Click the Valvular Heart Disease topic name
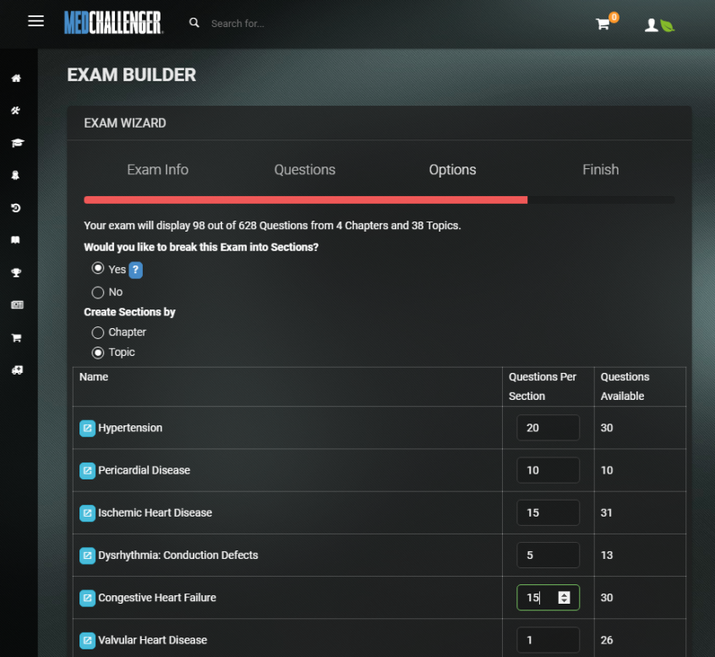Viewport: 715px width, 657px height. coord(153,640)
